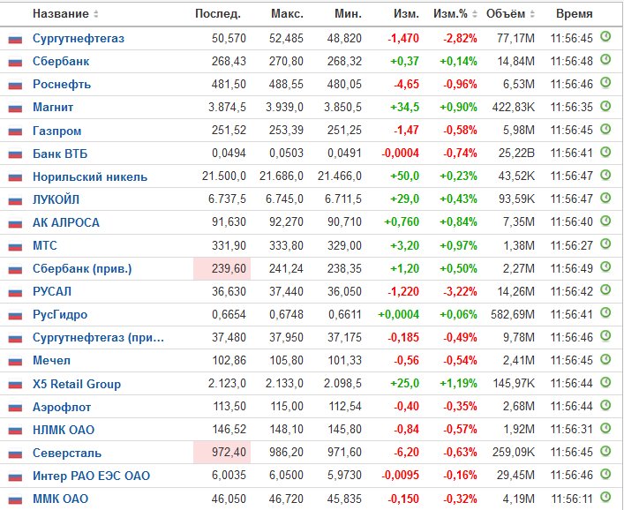Click the clock icon in the Аэрофлот row
Image resolution: width=624 pixels, height=510 pixels.
pyautogui.click(x=605, y=405)
